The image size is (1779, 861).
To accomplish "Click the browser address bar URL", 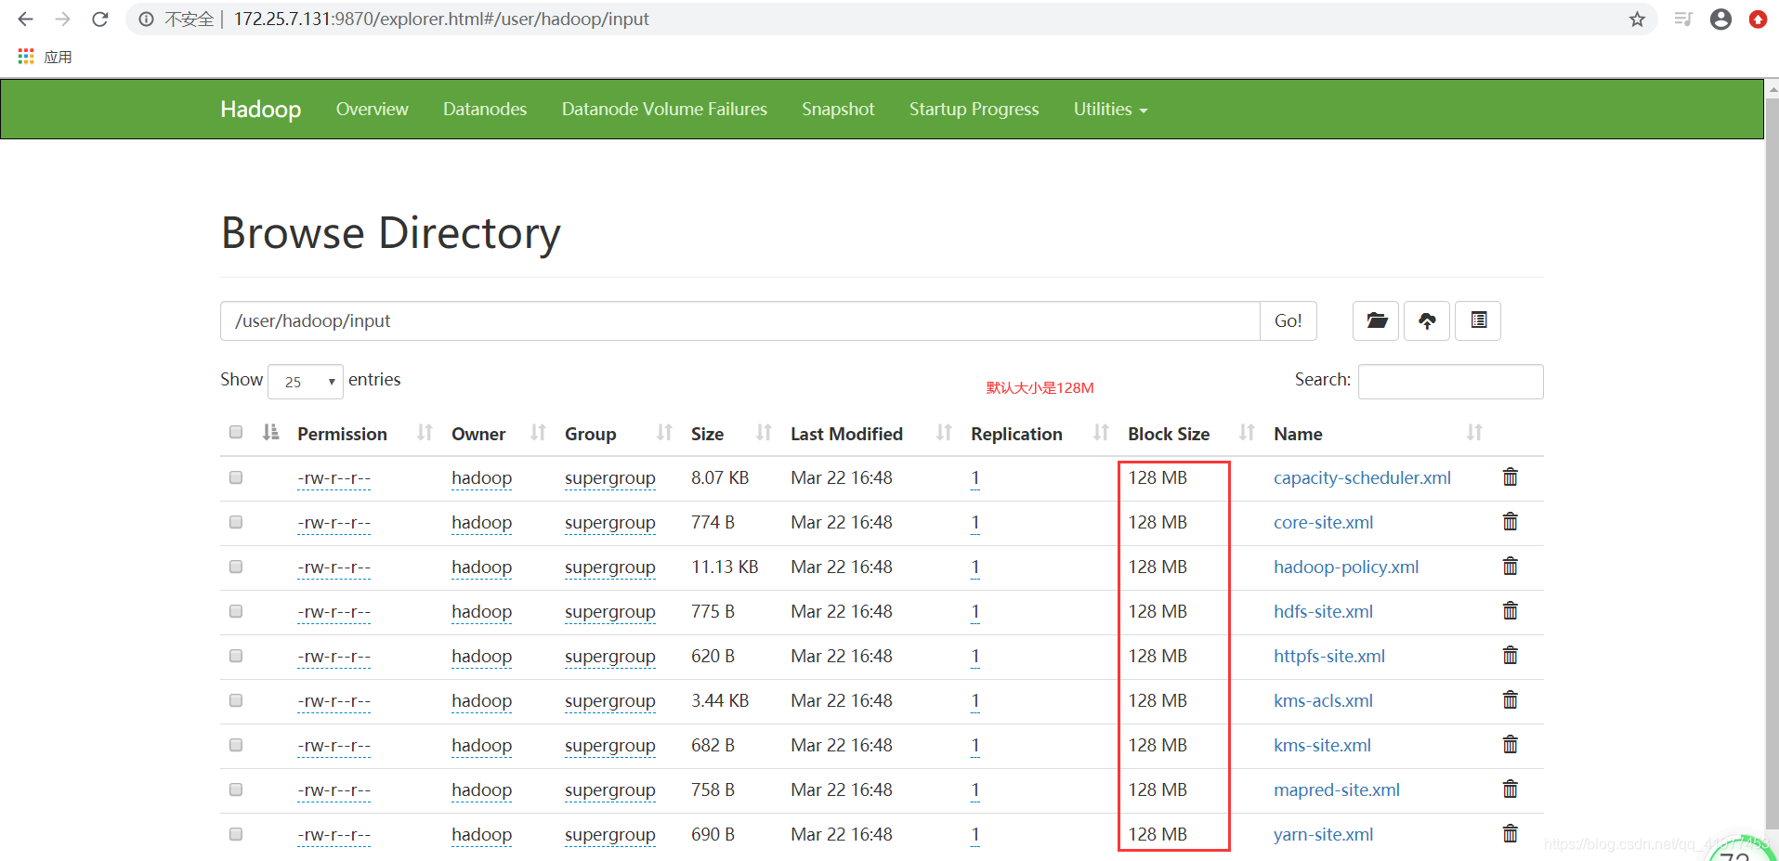I will [441, 19].
